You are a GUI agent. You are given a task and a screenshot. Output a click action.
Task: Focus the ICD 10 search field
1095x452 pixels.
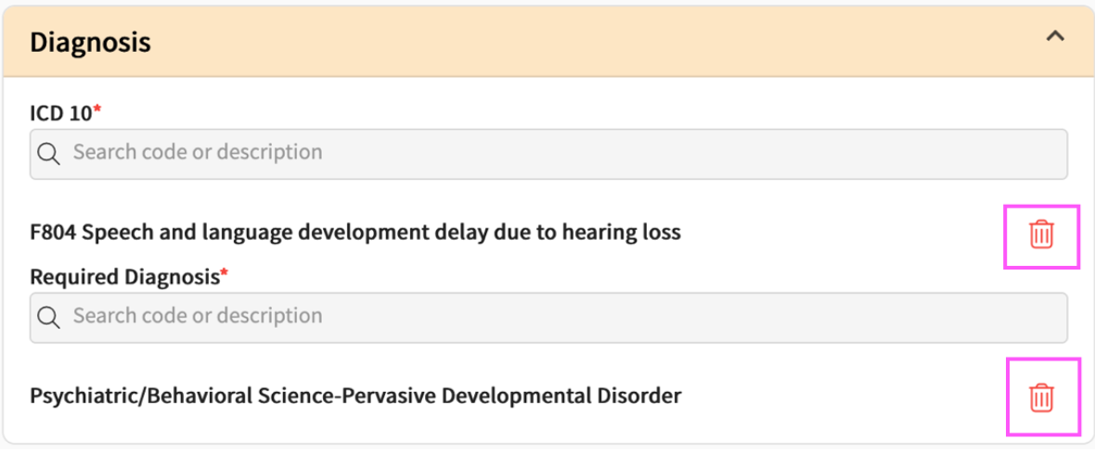pyautogui.click(x=548, y=154)
